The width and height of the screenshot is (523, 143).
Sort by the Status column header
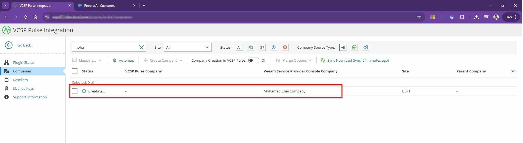[x=87, y=71]
